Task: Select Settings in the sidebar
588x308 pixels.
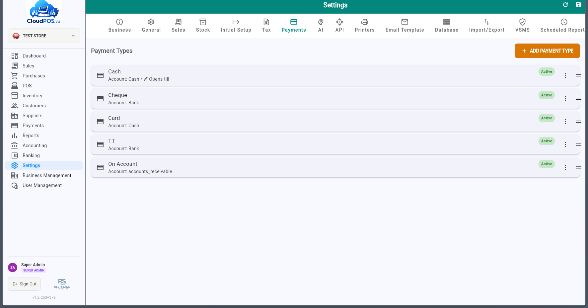Action: (44, 165)
